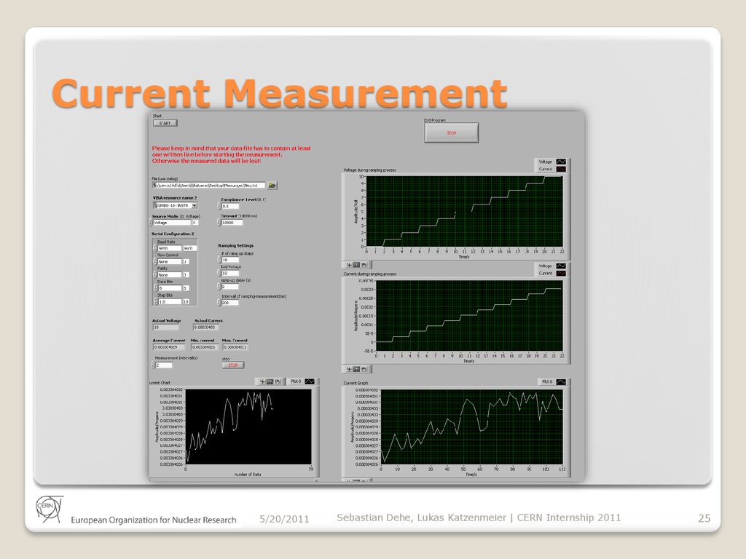Screen dimensions: 746x559
Task: Click inside the black Current Chart plot
Action: (248, 427)
